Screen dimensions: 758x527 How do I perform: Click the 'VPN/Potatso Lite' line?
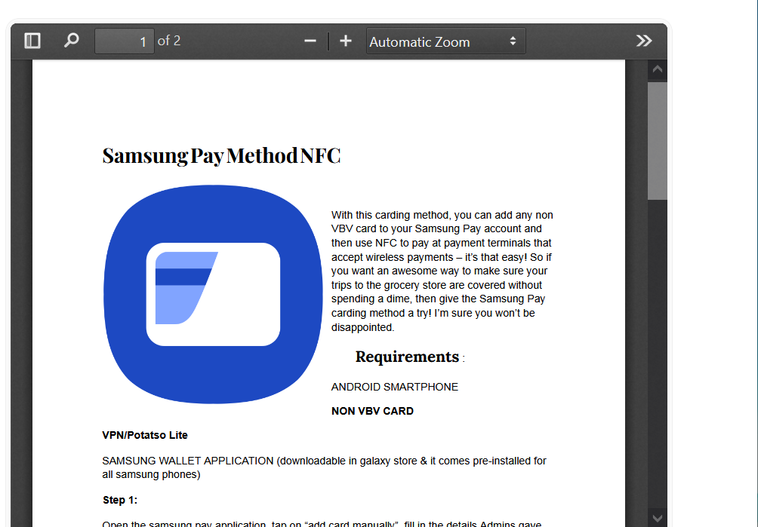144,435
